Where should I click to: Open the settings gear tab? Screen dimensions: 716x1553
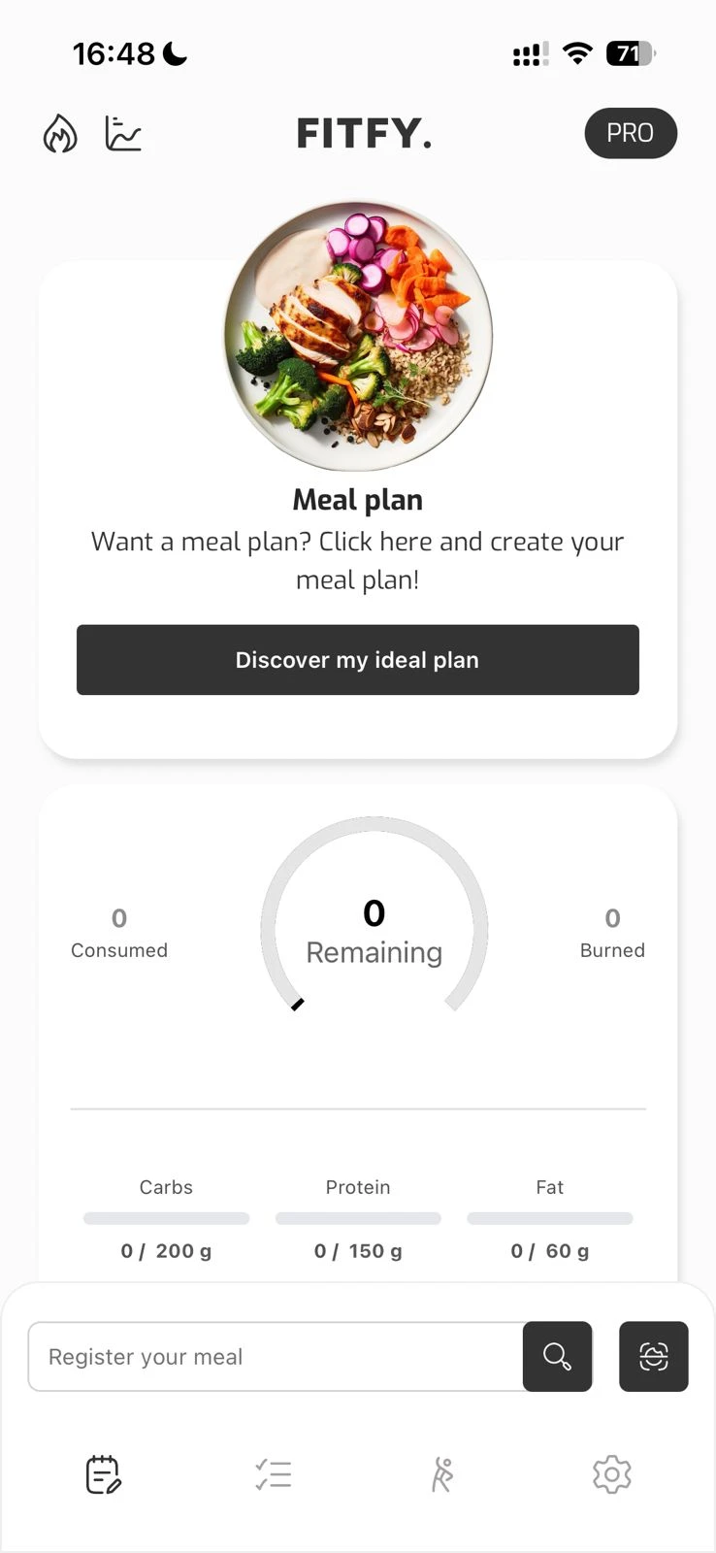612,1475
